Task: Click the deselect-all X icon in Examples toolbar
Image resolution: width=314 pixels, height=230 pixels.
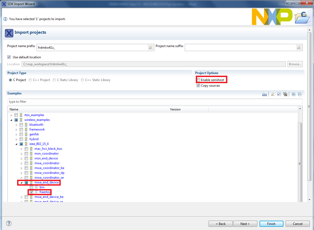Action: click(x=285, y=94)
